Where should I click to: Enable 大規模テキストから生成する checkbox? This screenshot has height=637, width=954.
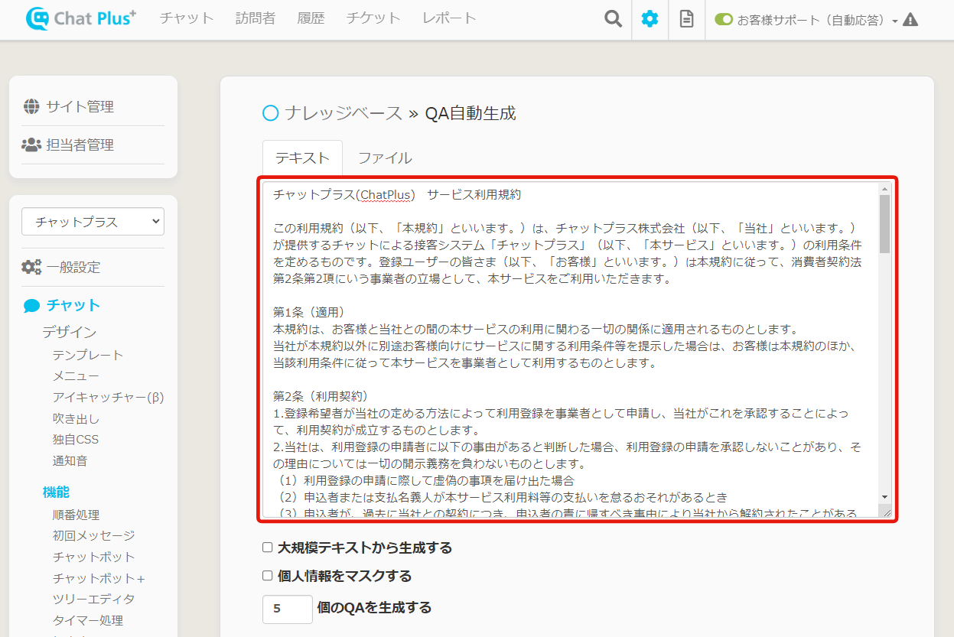268,548
